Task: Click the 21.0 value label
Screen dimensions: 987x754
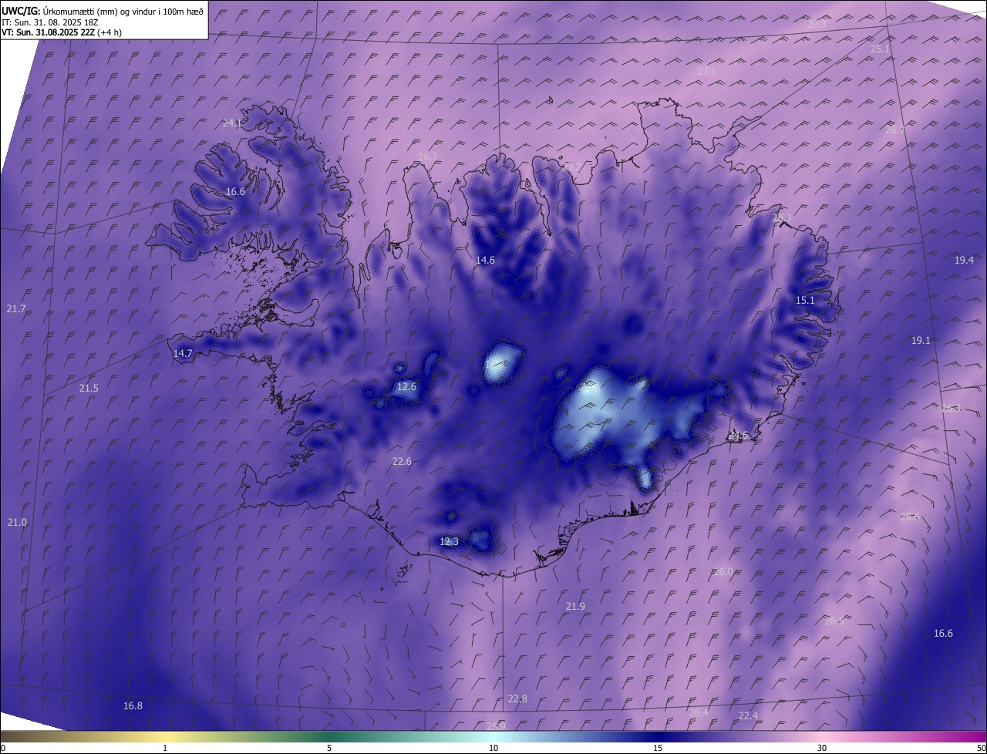Action: click(17, 523)
